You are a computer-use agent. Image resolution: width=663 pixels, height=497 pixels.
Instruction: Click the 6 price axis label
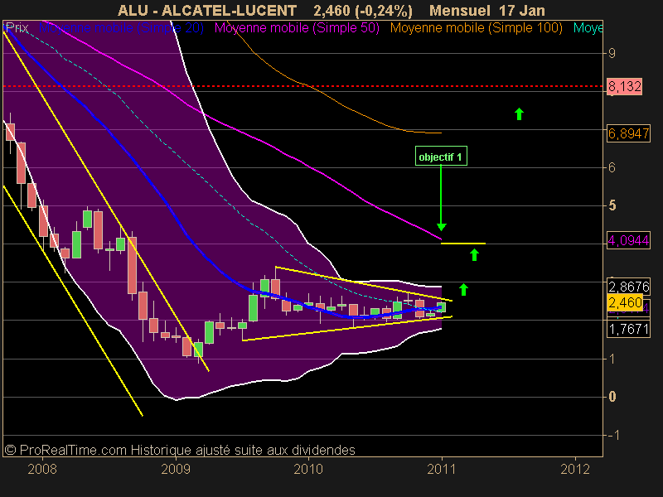[612, 168]
